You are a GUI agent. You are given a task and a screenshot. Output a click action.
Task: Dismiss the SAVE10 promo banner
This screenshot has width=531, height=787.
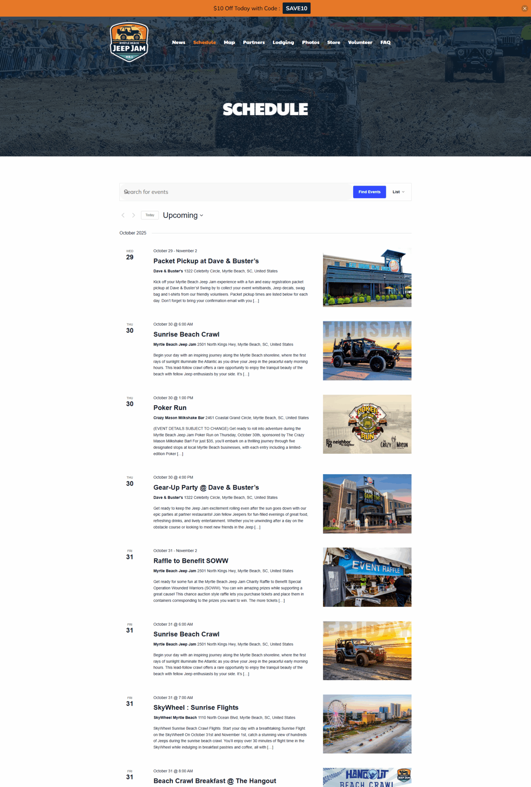[524, 8]
